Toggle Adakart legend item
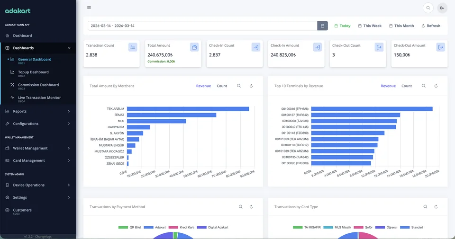Viewport: 455px width, 239px height. [x=155, y=228]
